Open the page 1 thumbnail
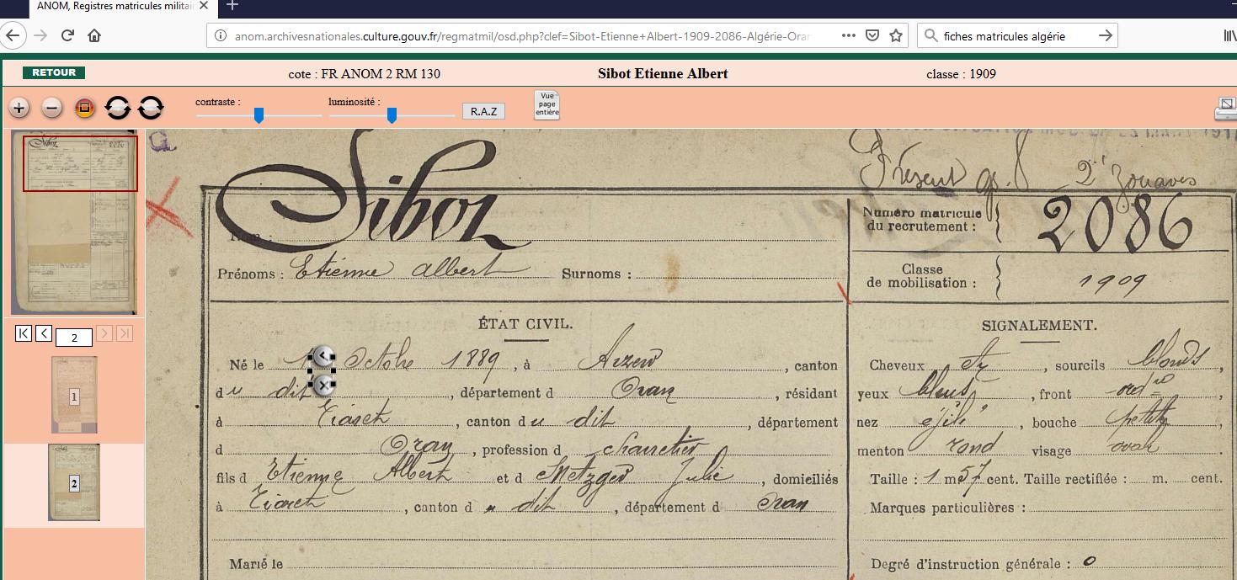This screenshot has height=580, width=1237. (74, 395)
